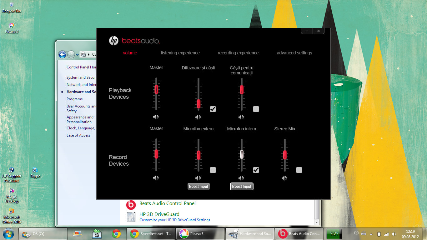Open the Windows Start button
This screenshot has height=240, width=427.
coord(8,233)
